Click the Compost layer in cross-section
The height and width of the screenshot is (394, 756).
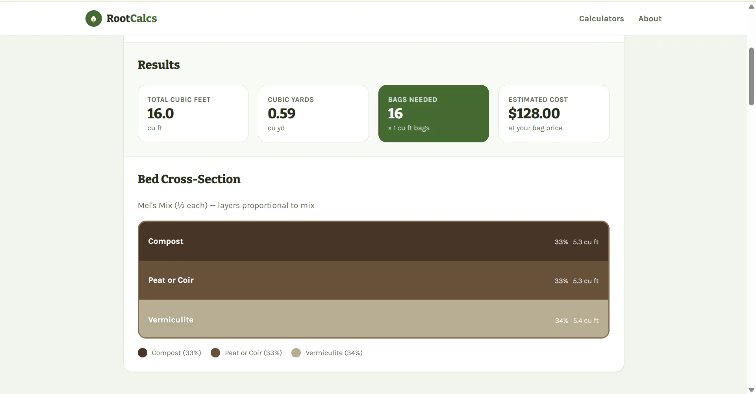(x=374, y=241)
